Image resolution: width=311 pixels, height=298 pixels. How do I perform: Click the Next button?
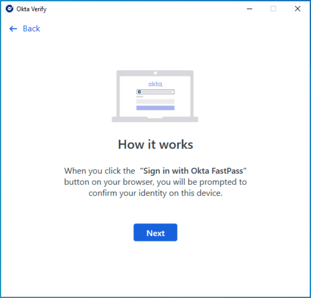155,233
